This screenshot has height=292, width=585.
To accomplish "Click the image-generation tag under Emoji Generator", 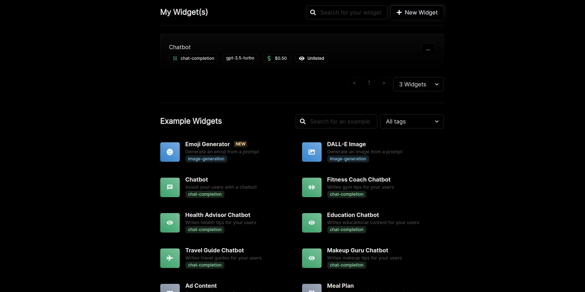I will [x=206, y=159].
